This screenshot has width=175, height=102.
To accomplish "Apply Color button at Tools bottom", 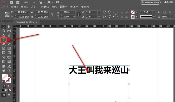I will (3, 90).
